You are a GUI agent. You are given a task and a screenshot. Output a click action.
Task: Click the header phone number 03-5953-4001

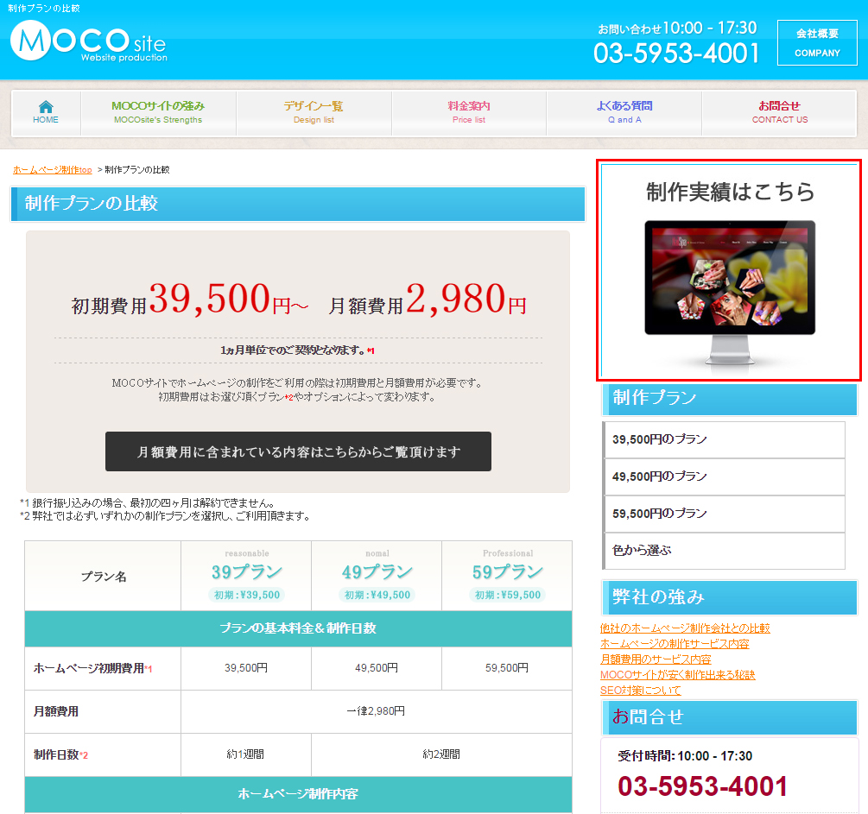click(x=676, y=54)
